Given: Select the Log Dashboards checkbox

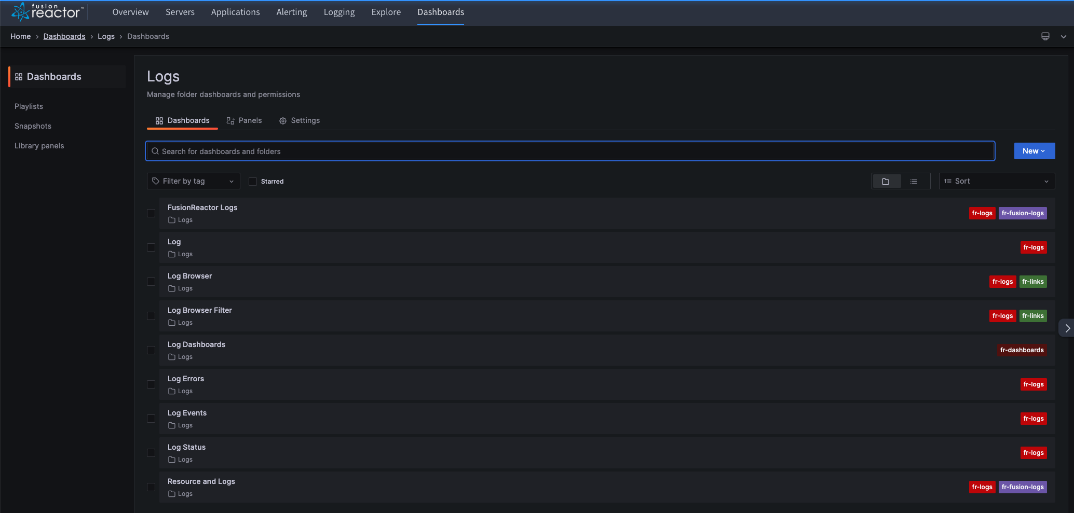Looking at the screenshot, I should [x=151, y=350].
